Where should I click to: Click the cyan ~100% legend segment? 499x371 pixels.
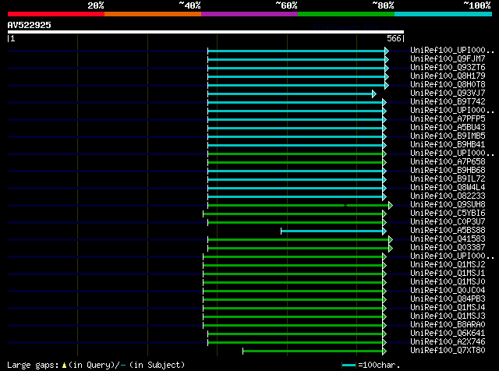click(444, 14)
